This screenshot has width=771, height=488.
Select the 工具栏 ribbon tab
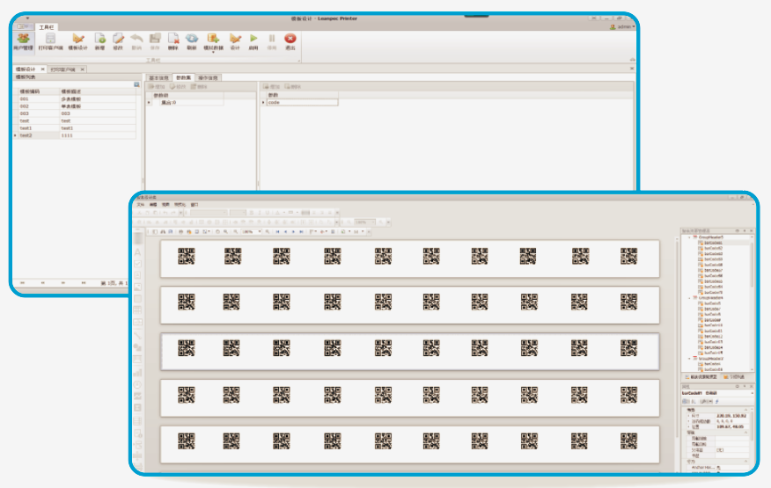[x=47, y=27]
